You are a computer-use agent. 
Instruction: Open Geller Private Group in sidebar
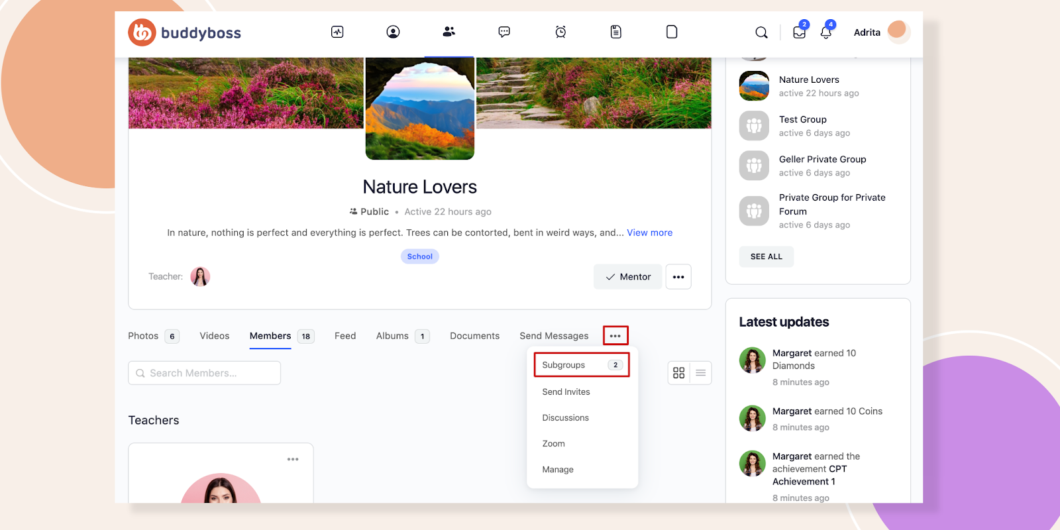[823, 159]
